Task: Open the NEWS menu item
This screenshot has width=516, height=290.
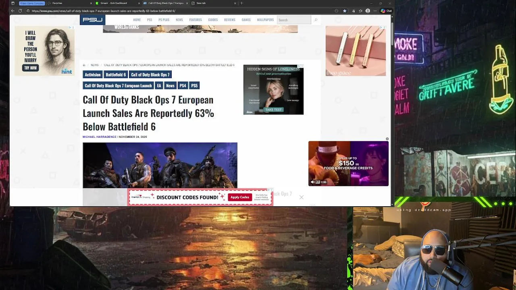Action: [x=179, y=20]
